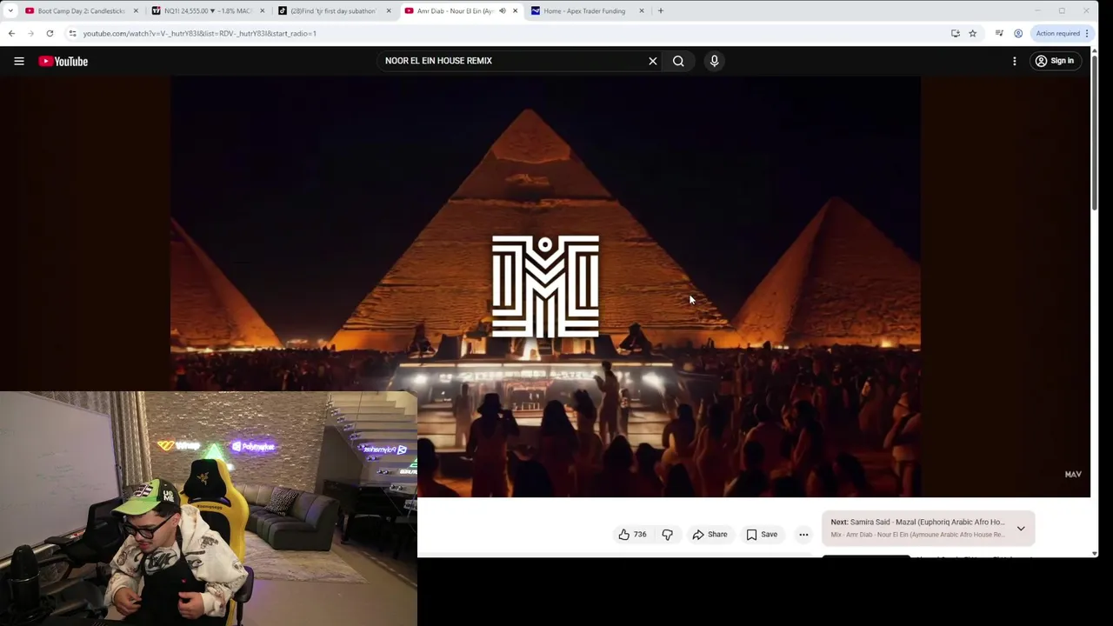Reload the current page
Screen dimensions: 1113x626
[x=50, y=33]
